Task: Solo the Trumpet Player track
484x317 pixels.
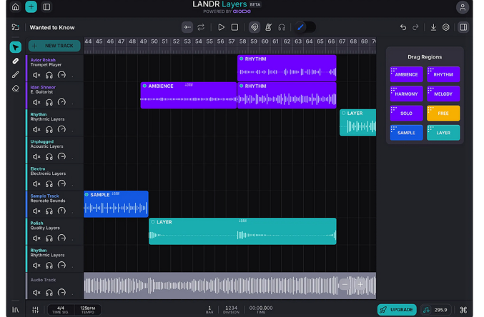Action: [x=49, y=75]
